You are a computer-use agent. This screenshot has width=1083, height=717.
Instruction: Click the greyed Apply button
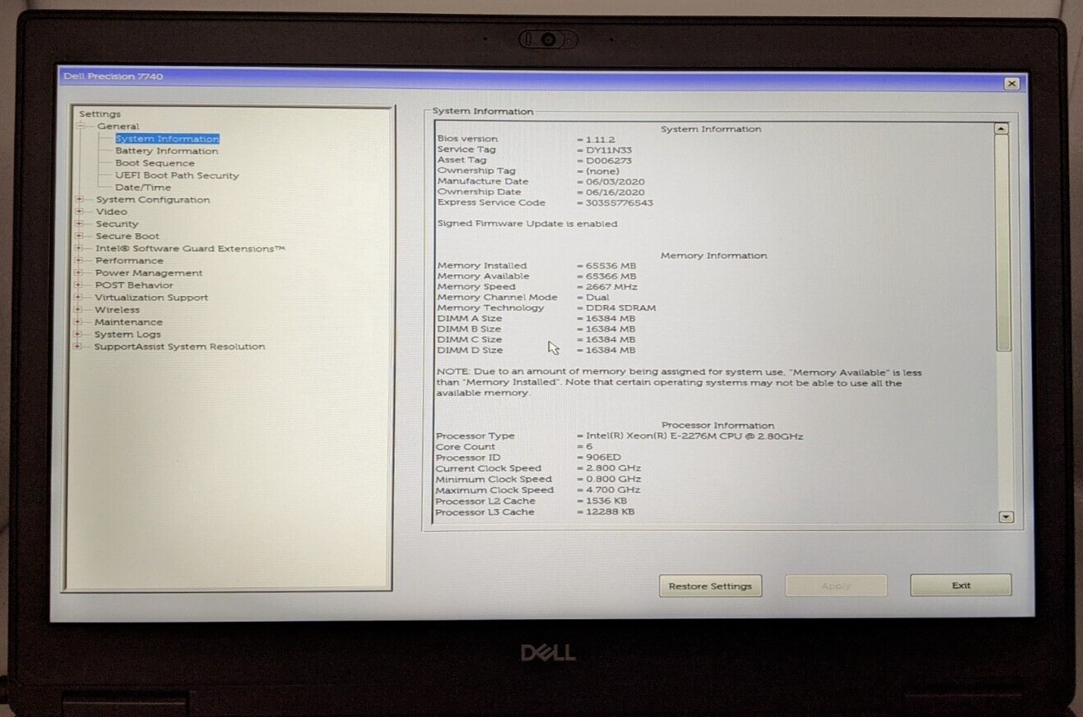pyautogui.click(x=836, y=586)
